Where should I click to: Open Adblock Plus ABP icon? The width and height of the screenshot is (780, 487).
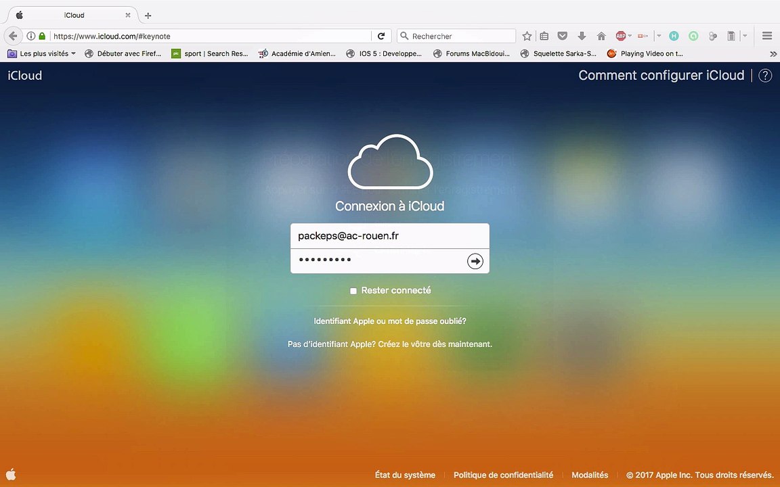pos(620,36)
